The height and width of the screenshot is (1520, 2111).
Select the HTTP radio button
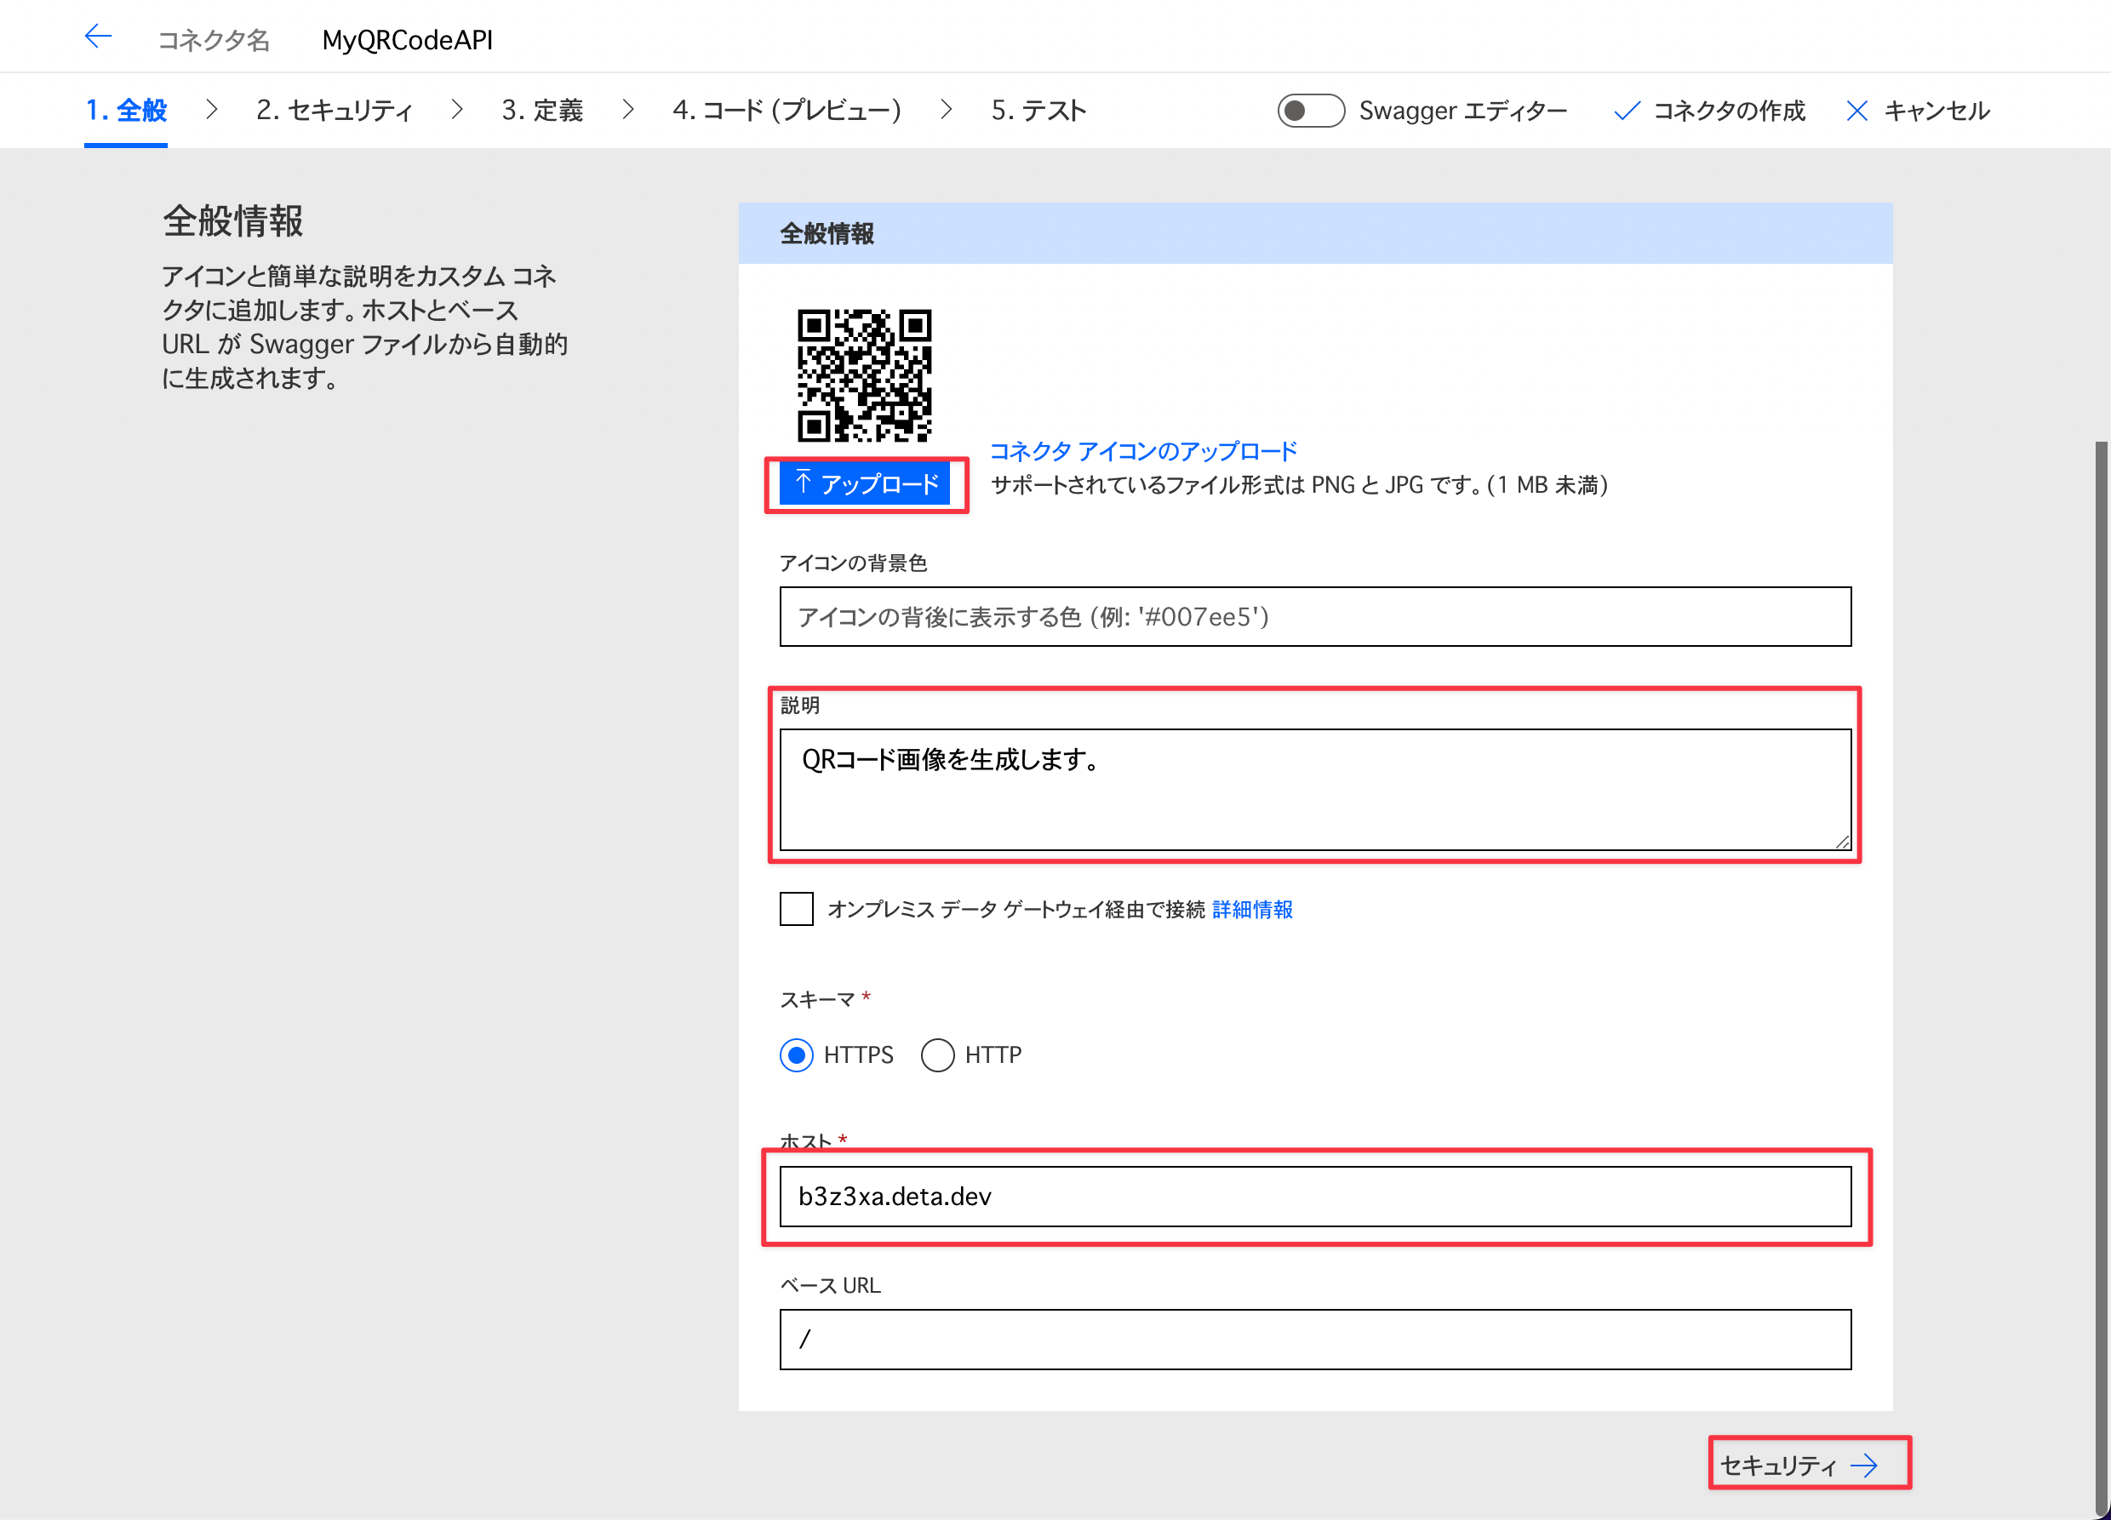pyautogui.click(x=937, y=1054)
